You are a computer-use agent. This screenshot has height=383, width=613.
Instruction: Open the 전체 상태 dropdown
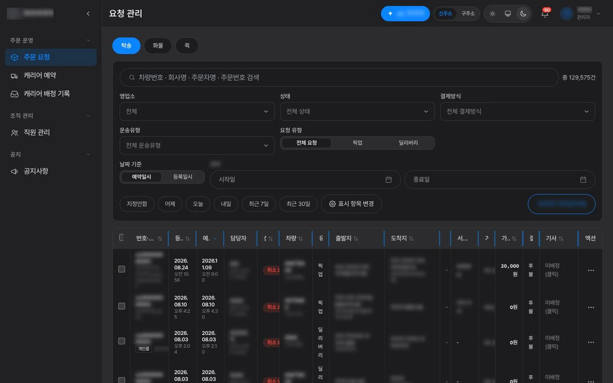pos(357,111)
